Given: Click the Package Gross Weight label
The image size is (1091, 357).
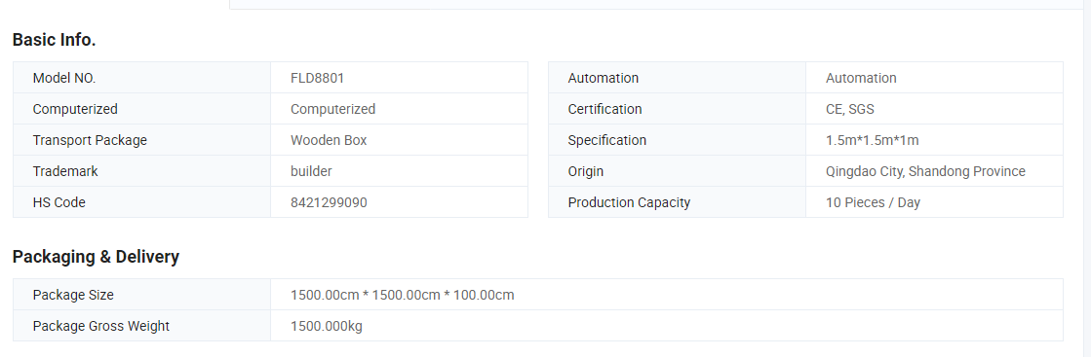Looking at the screenshot, I should coord(100,327).
